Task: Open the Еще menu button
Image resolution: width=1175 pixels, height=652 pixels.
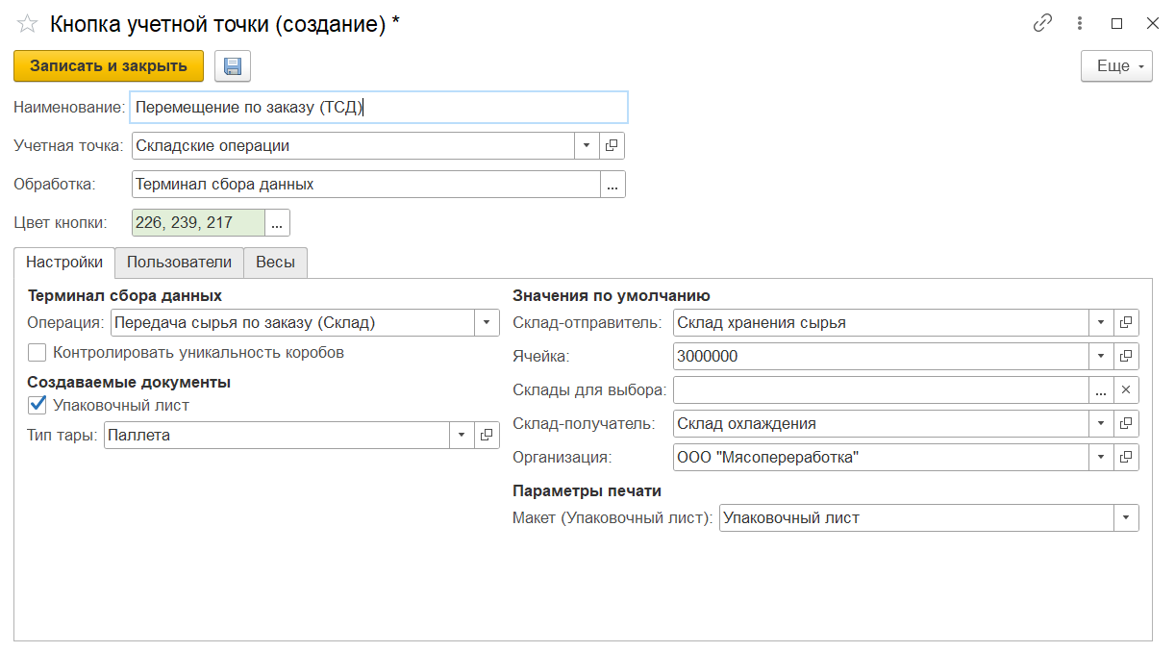Action: pyautogui.click(x=1116, y=66)
